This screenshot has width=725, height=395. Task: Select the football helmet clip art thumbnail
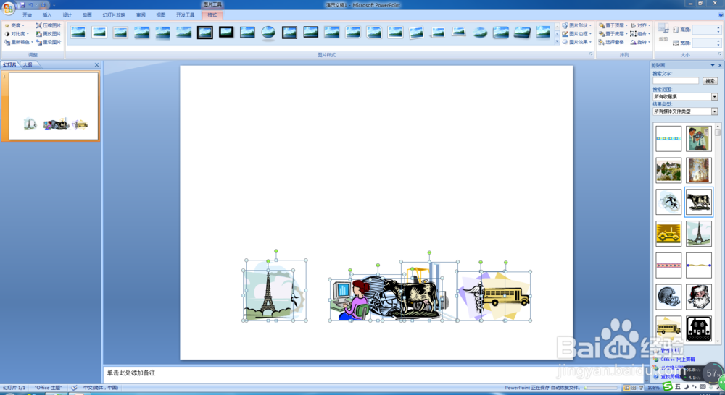coord(668,297)
